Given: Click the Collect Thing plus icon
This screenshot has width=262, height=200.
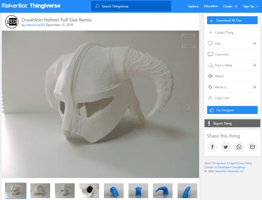Looking at the screenshot, I should coord(210,33).
